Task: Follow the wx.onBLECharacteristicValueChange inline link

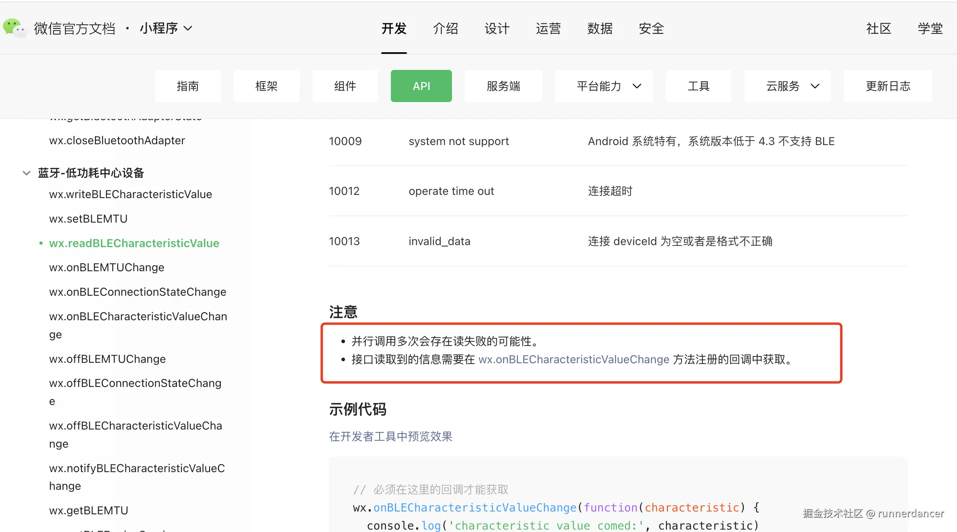Action: (x=573, y=359)
